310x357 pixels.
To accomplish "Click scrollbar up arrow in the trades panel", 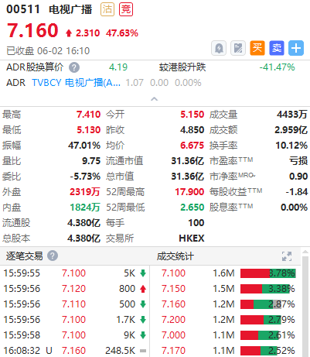I will [x=305, y=252].
